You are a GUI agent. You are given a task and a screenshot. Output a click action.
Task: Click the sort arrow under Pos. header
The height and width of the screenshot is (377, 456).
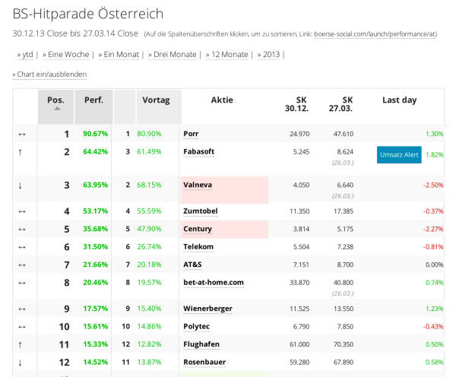pyautogui.click(x=55, y=109)
